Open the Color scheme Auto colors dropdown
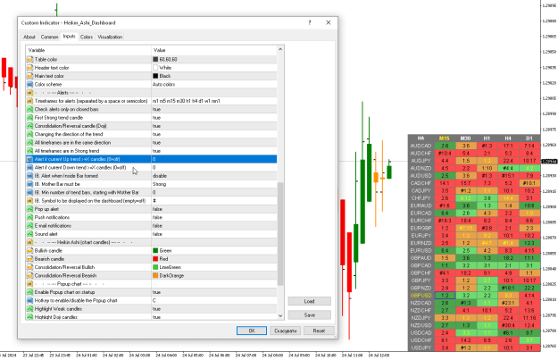Viewport: 558px width, 360px height. tap(214, 84)
